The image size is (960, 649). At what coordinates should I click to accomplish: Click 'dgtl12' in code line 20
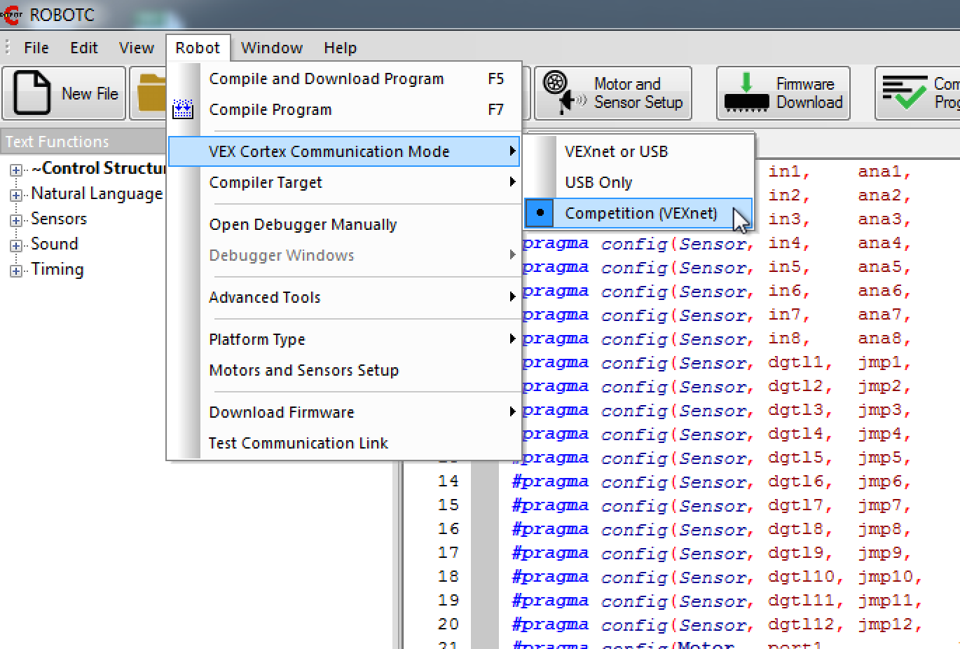coord(801,624)
